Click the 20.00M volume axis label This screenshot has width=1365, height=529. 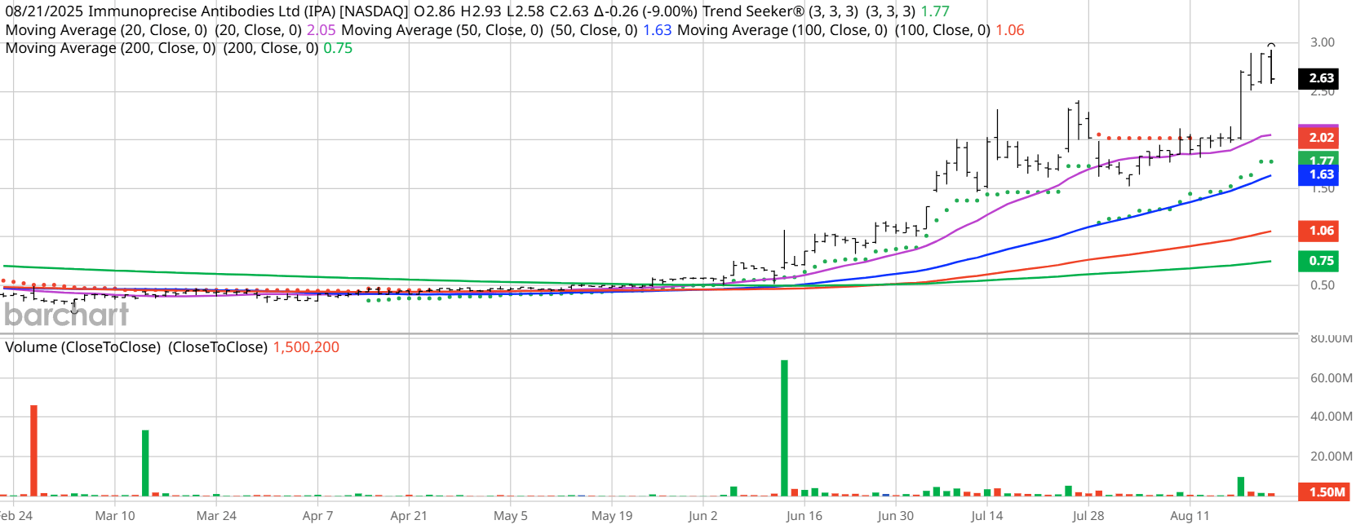pos(1331,456)
